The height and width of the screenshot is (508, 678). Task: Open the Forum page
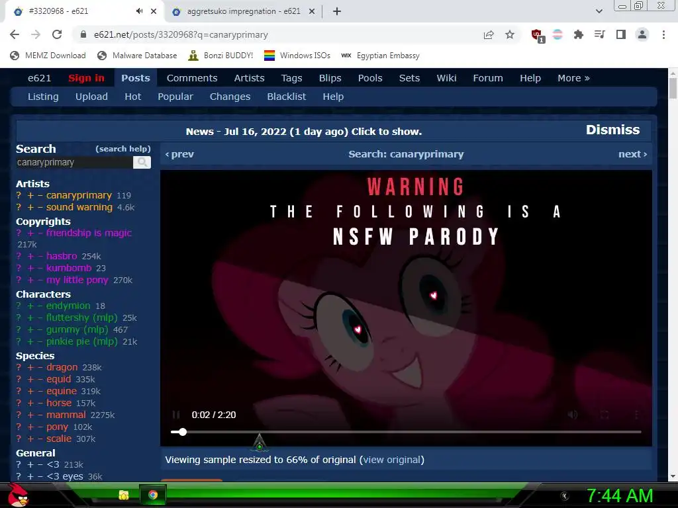488,78
